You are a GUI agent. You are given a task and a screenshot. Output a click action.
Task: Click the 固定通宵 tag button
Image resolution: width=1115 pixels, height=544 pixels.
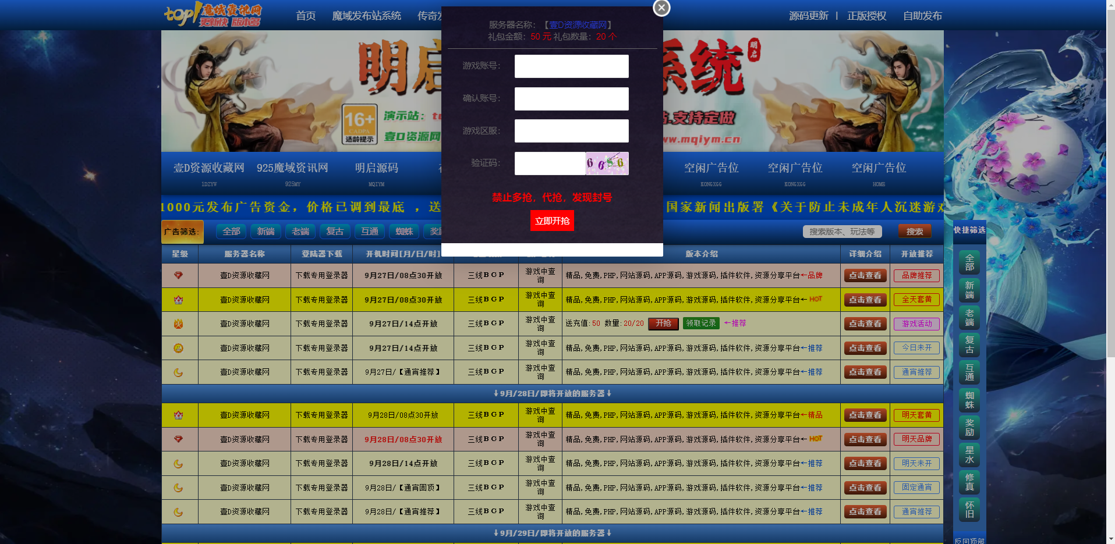click(916, 488)
